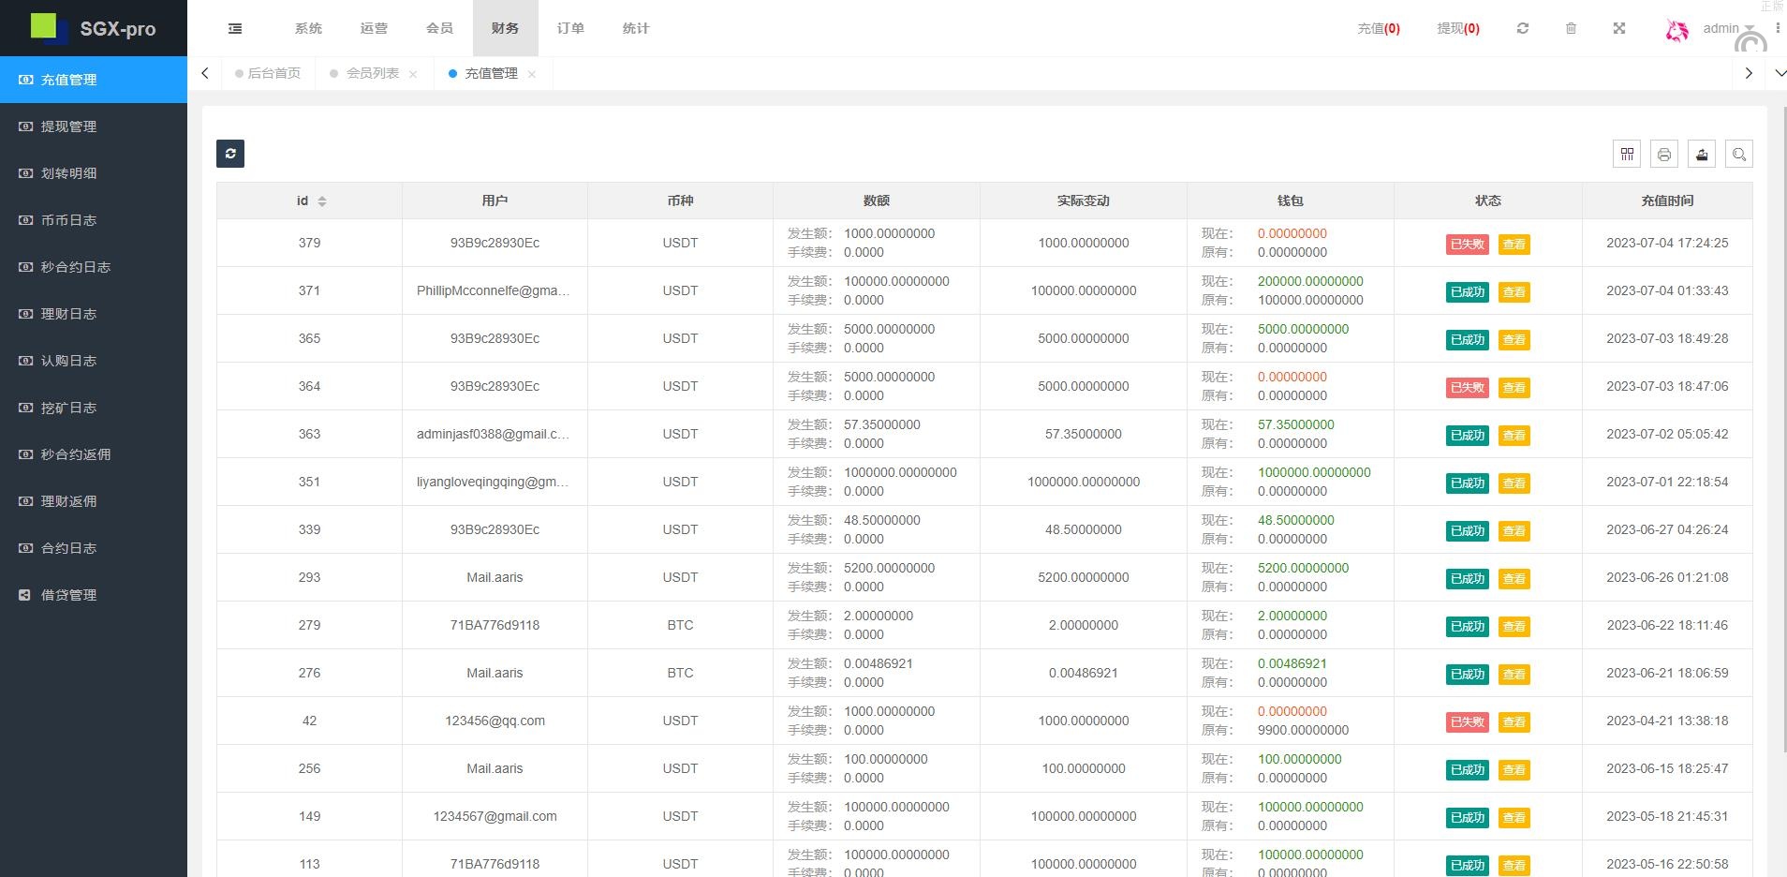Open 提现管理 in the sidebar
Image resolution: width=1787 pixels, height=877 pixels.
[68, 126]
